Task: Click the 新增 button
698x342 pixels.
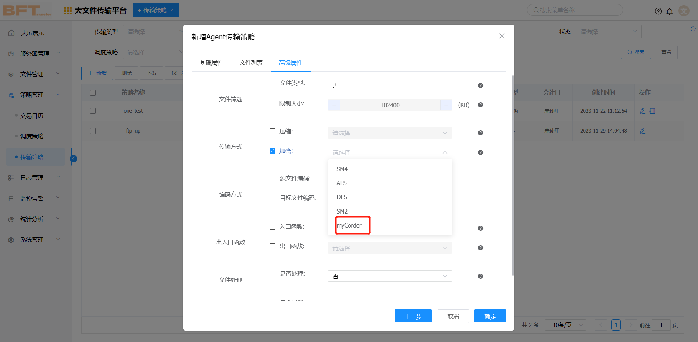Action: 97,73
